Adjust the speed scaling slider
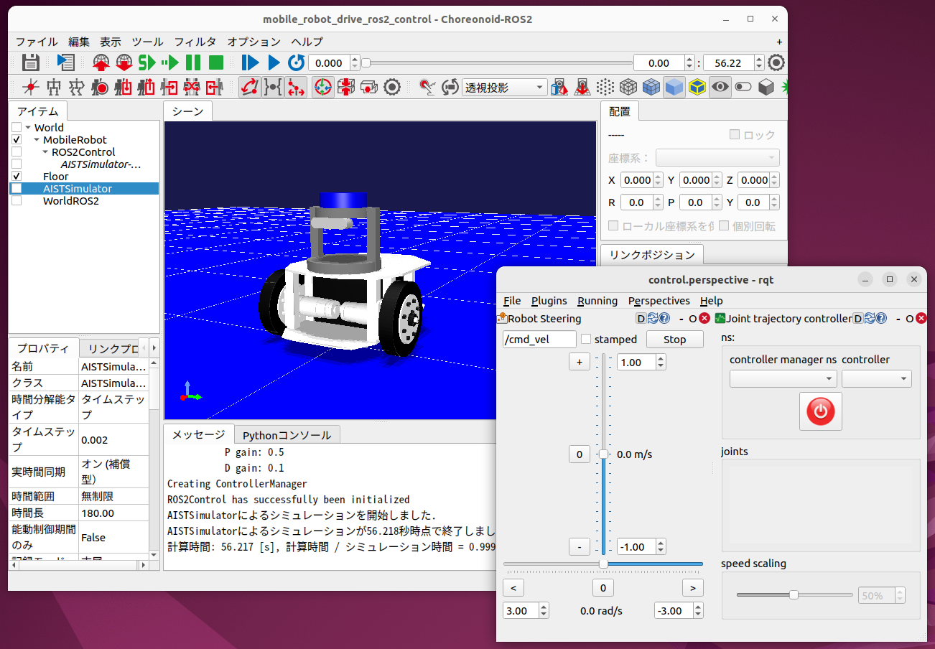Screen dimensions: 935x649 793,595
